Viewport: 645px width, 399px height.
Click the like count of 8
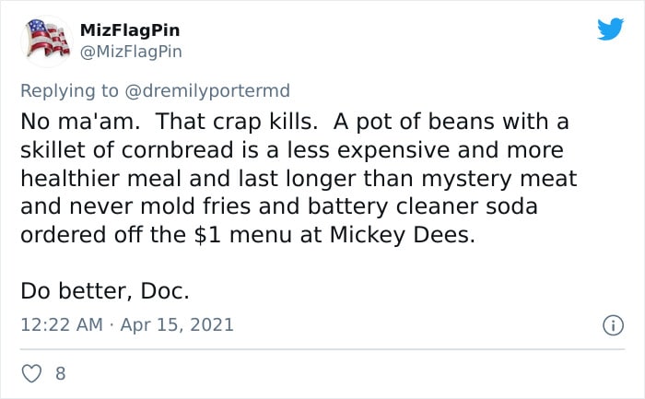[x=61, y=373]
